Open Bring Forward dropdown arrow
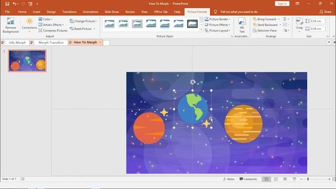336x189 pixels. [279, 19]
